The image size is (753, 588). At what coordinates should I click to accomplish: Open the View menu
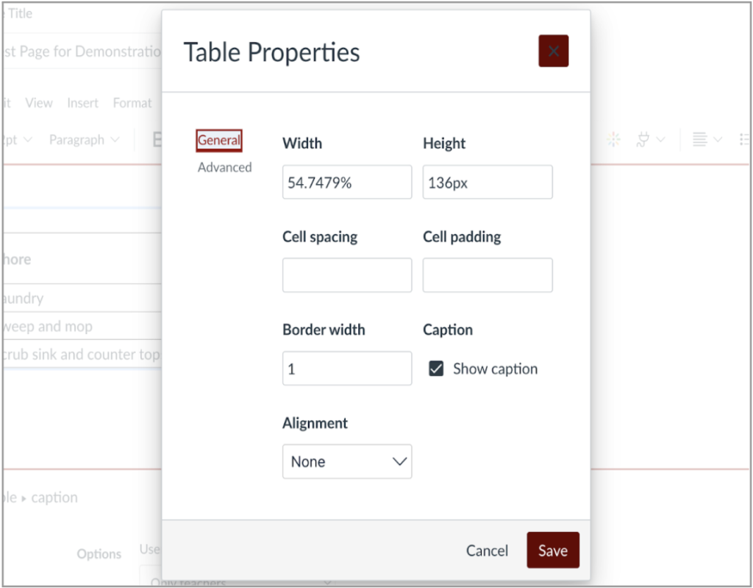pos(38,103)
